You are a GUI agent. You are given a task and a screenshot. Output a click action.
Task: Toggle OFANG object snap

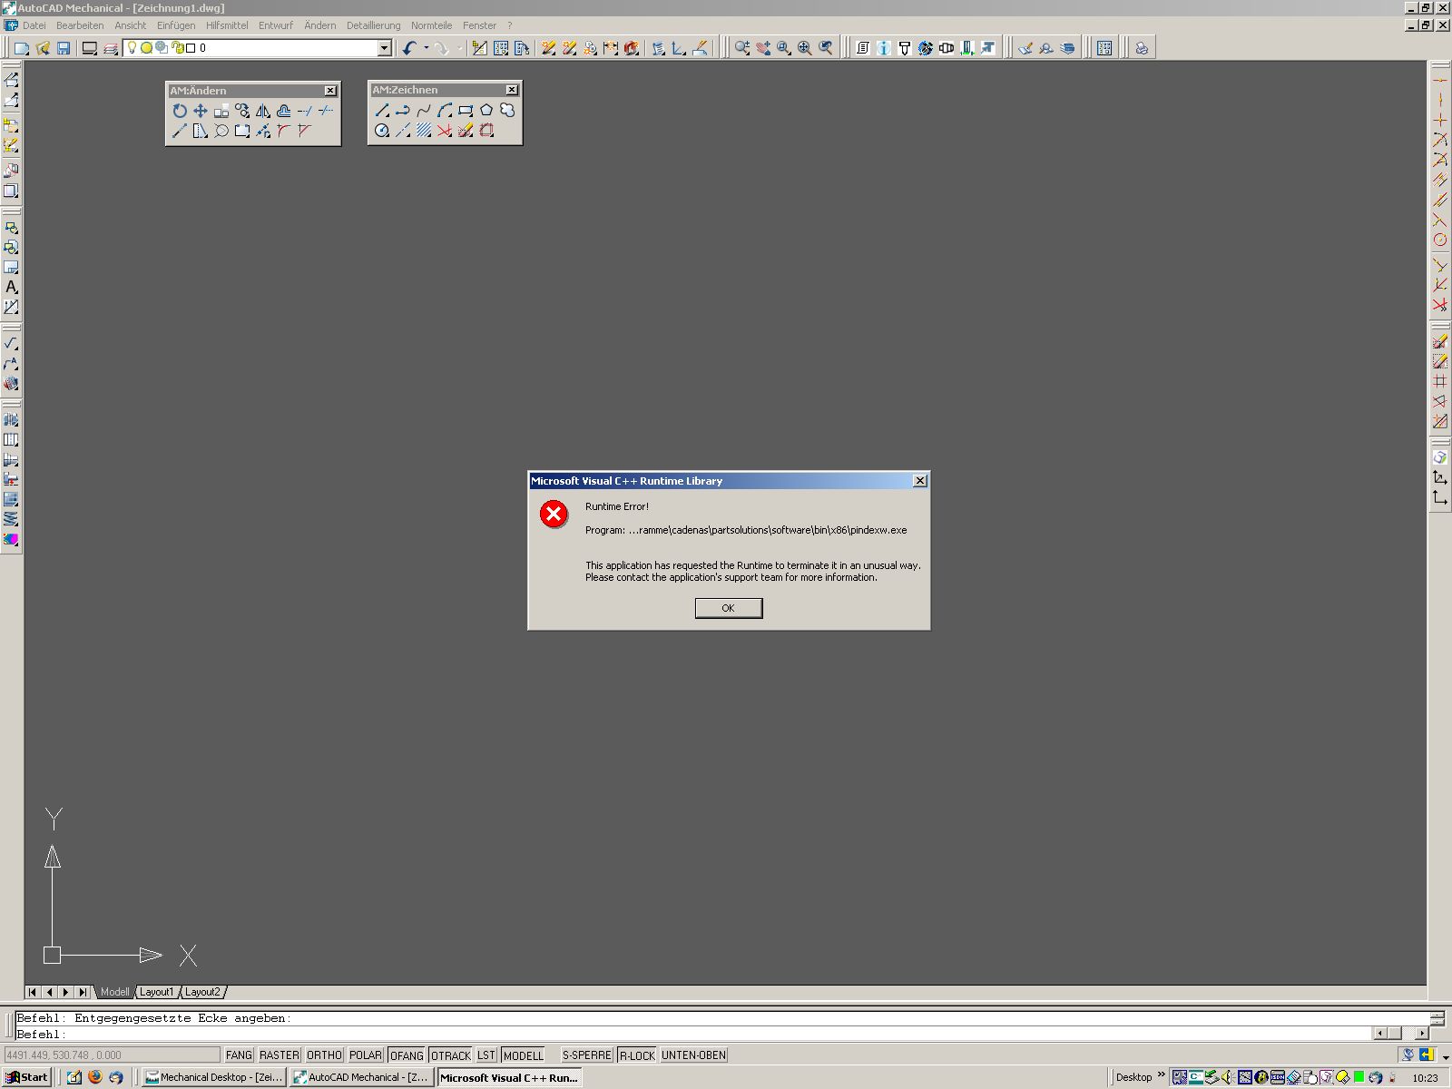[407, 1055]
